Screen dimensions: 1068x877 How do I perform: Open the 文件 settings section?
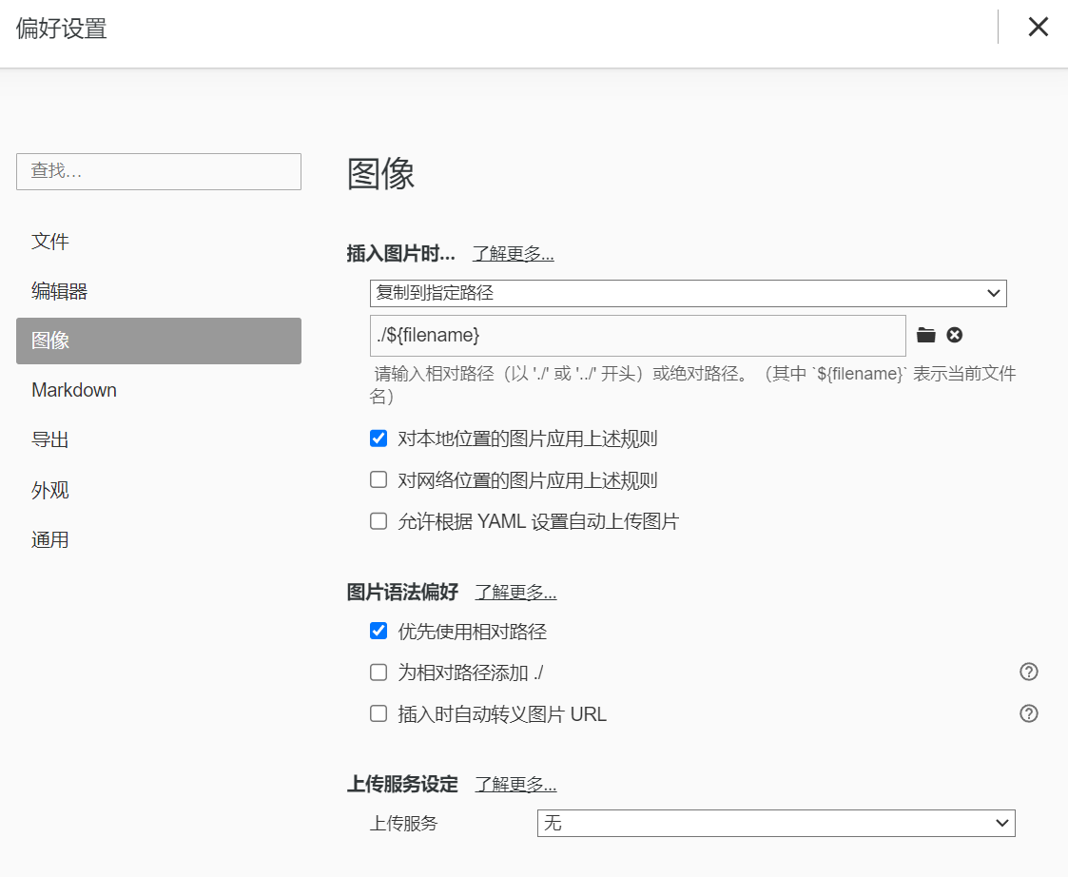(x=50, y=242)
